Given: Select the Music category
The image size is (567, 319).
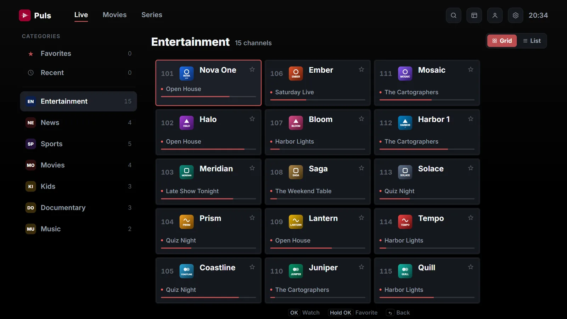Looking at the screenshot, I should tap(78, 229).
